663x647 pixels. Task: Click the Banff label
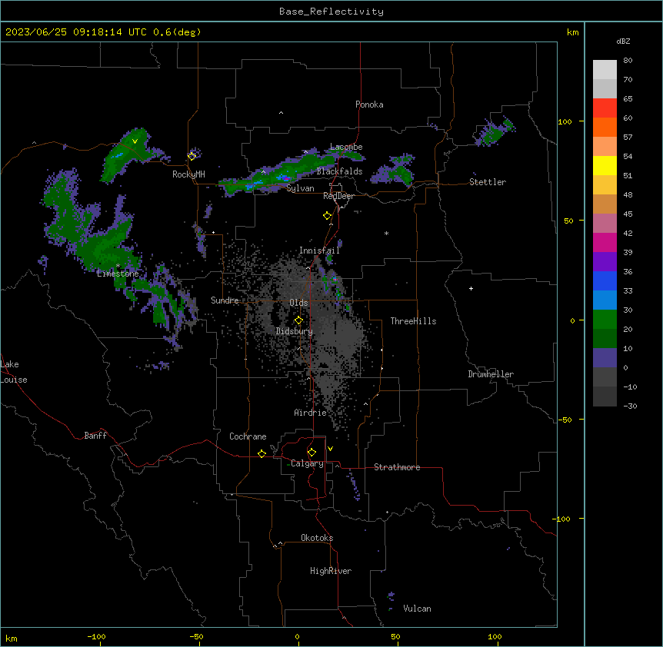[95, 436]
